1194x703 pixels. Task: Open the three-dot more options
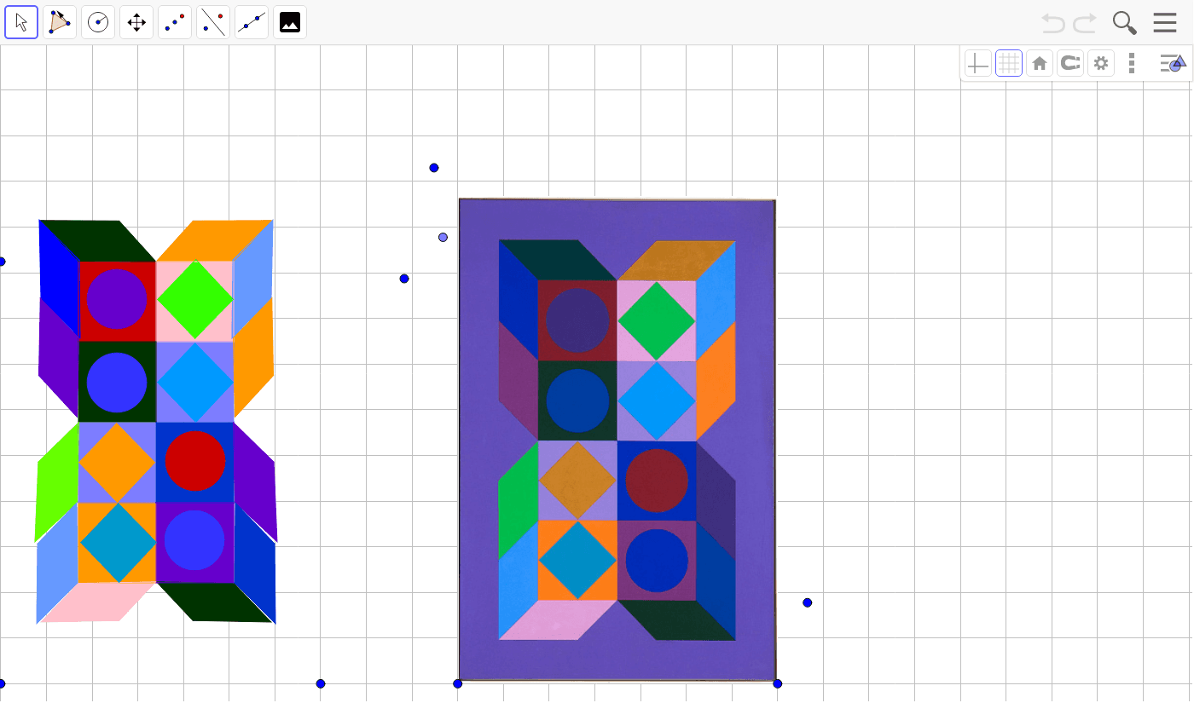[x=1132, y=63]
